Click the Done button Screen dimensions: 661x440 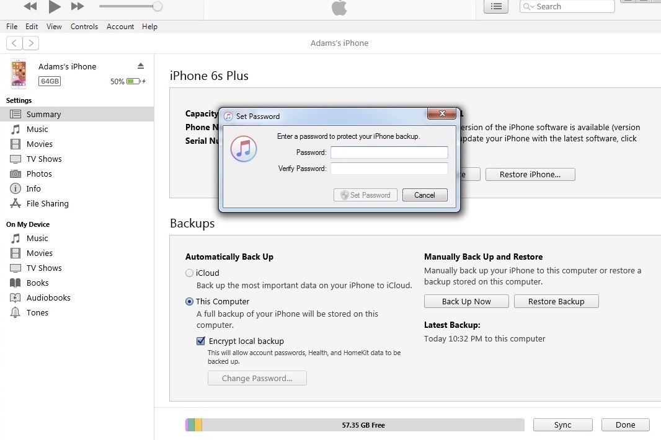pyautogui.click(x=625, y=425)
